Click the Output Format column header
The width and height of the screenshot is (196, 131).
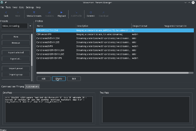point(148,26)
